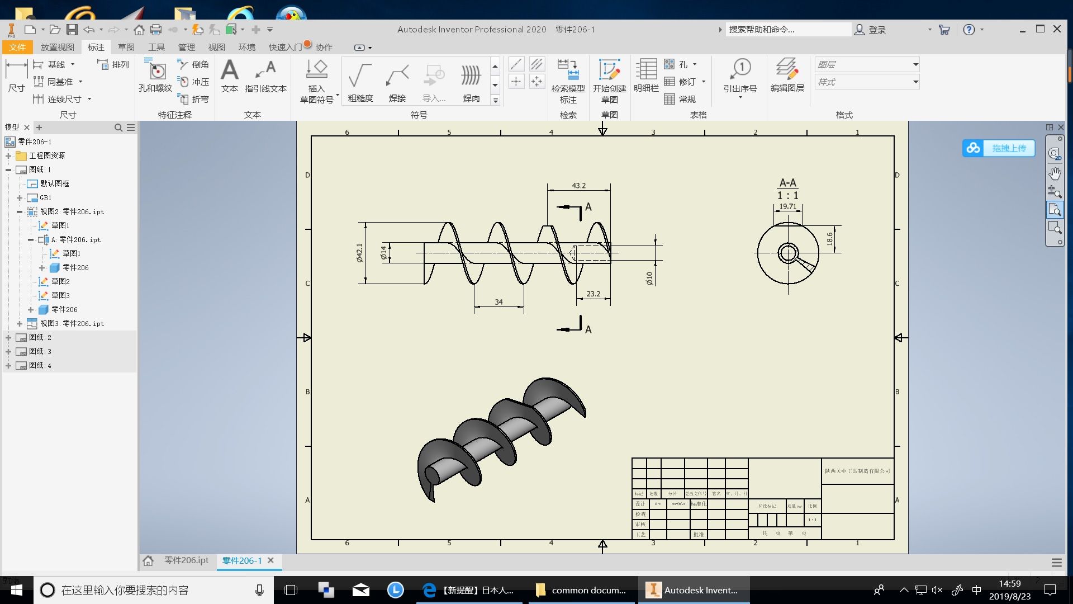Click the help question mark icon

(969, 30)
